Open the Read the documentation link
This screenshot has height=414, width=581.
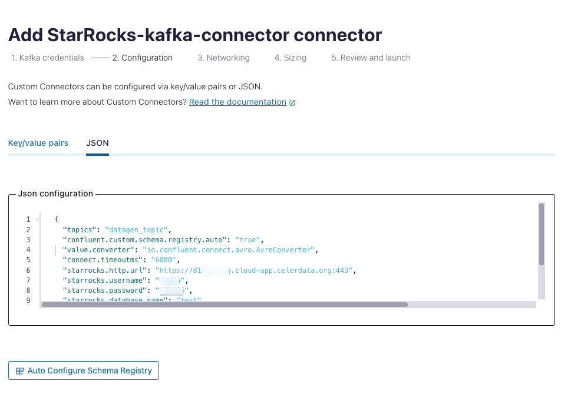click(x=237, y=102)
